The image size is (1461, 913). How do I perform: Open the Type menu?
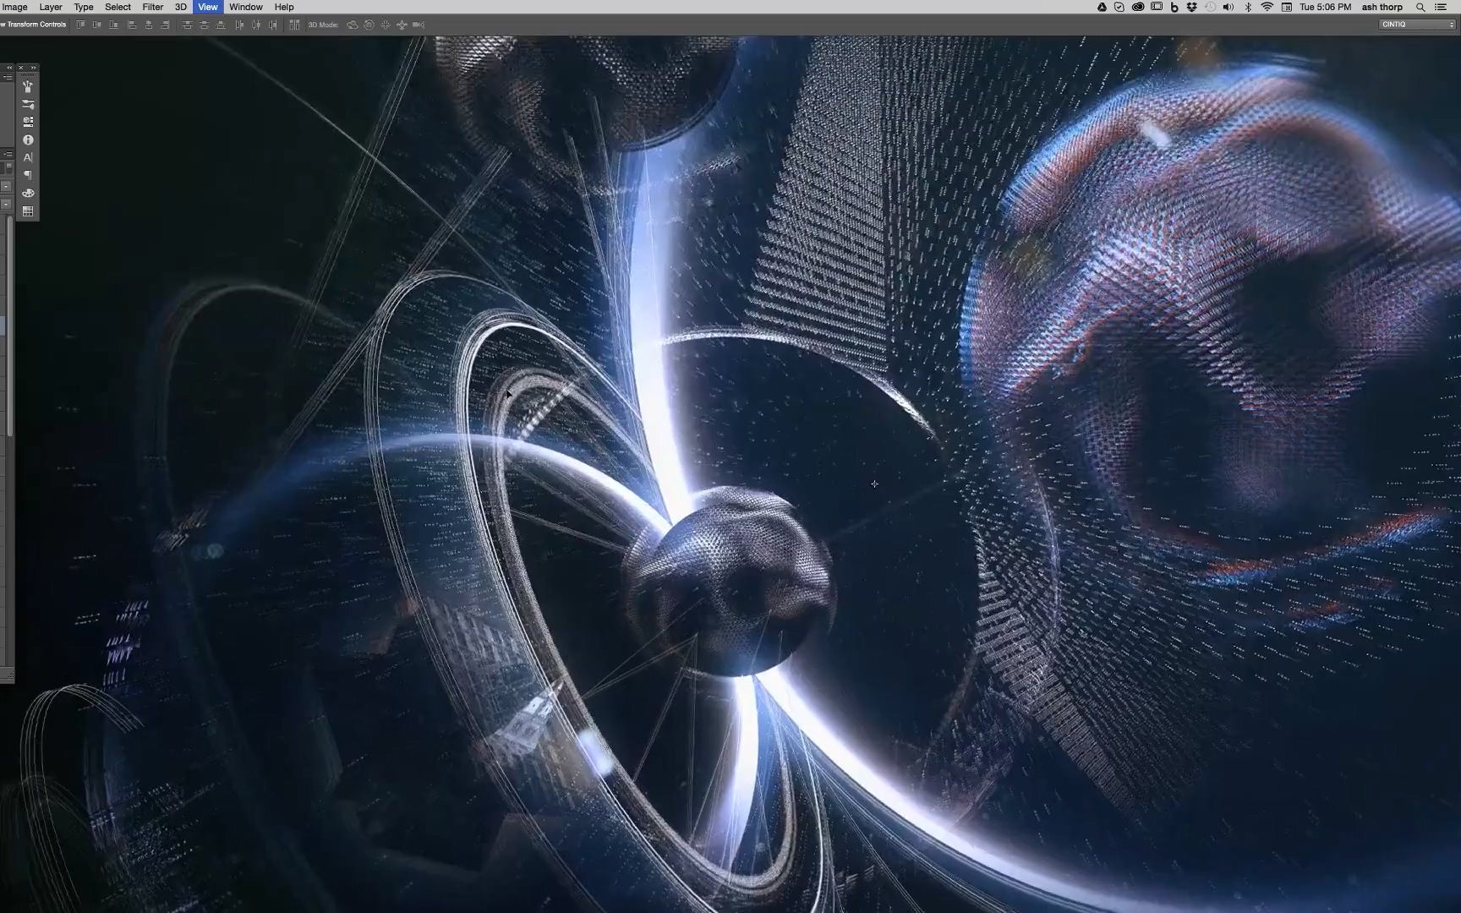tap(84, 7)
